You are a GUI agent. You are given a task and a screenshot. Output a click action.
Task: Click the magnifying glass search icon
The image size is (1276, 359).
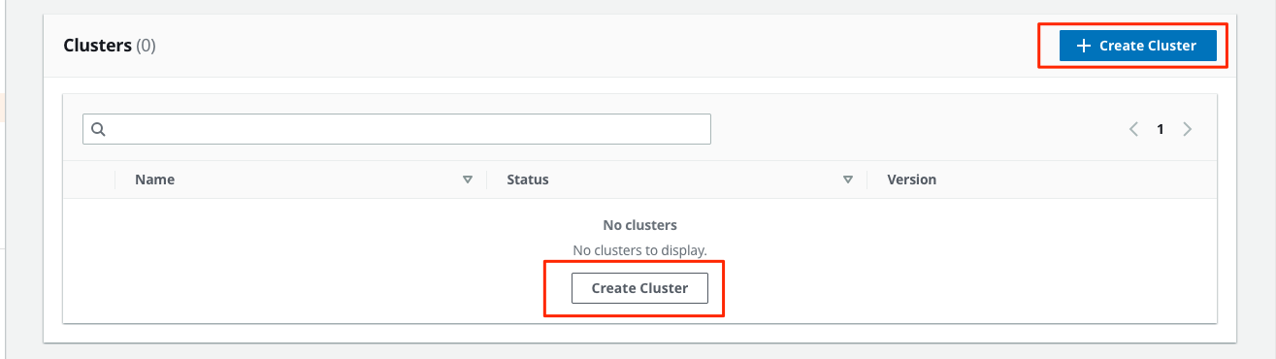98,129
